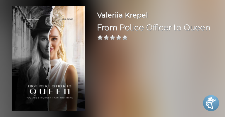Select the second rating star
The height and width of the screenshot is (117, 225).
coord(106,37)
